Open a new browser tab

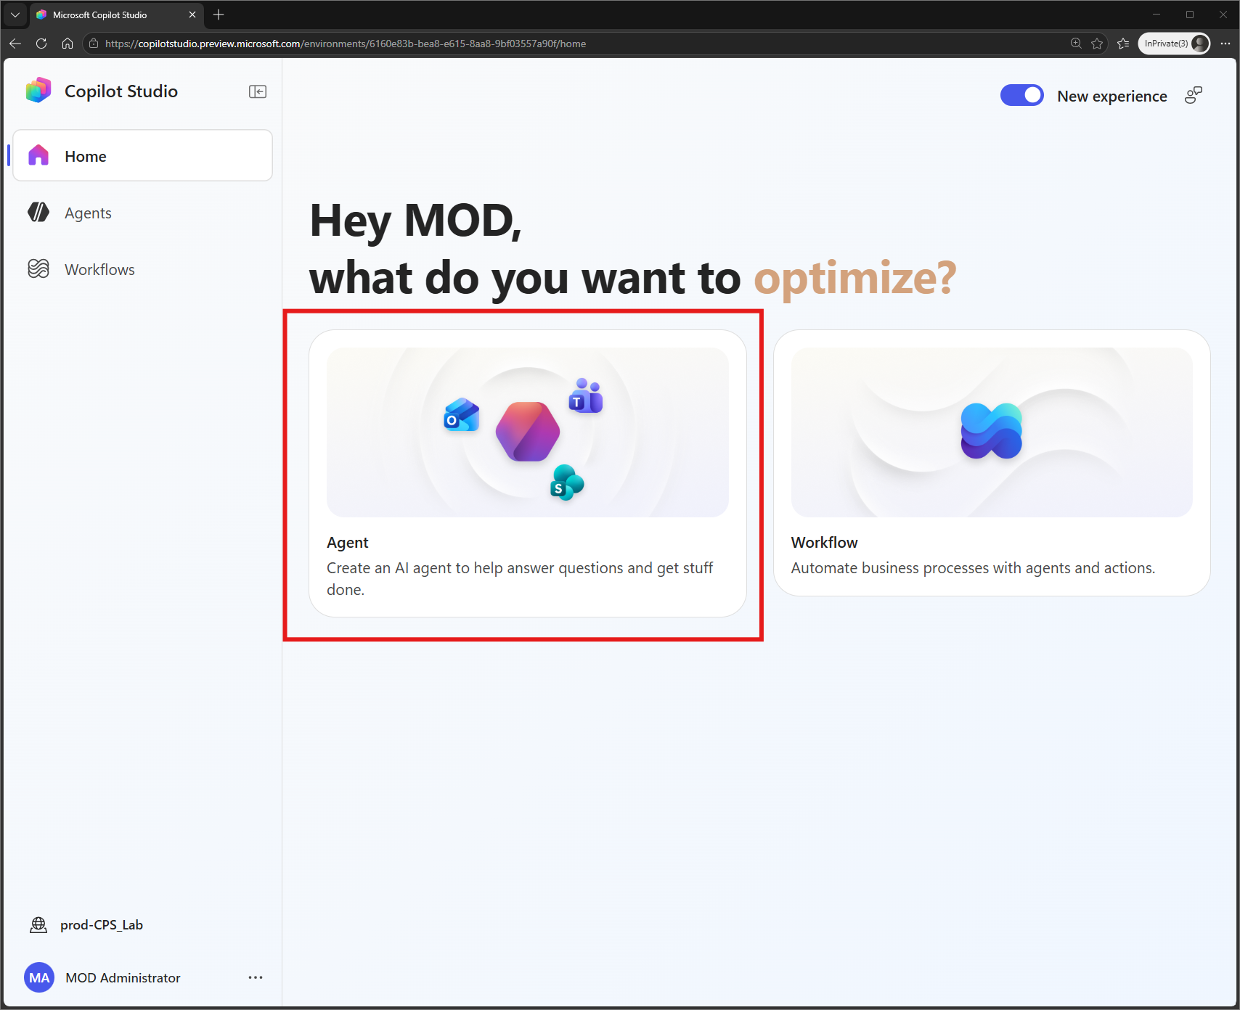219,15
